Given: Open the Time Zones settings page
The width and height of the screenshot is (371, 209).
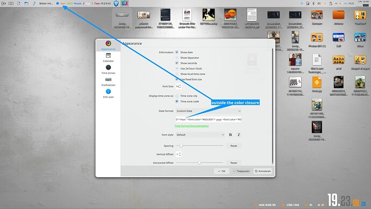Looking at the screenshot, I should pos(108,69).
